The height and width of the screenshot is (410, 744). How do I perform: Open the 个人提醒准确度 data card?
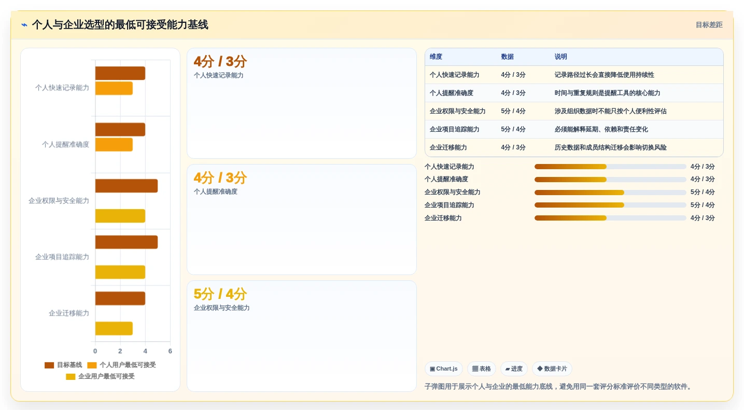[302, 220]
